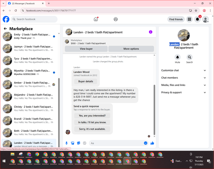Screen dimensions: 214x169
Task: Open Emily conversation in Marketplace list
Action: [x=29, y=36]
